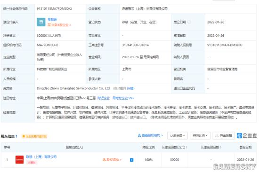Select registered capital 30000万元人民币
The width and height of the screenshot is (259, 172).
point(49,35)
